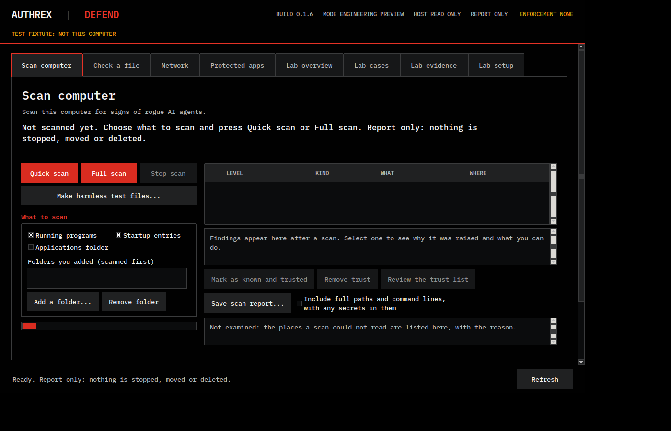
Task: Switch to the Check a file tab
Action: click(x=116, y=65)
